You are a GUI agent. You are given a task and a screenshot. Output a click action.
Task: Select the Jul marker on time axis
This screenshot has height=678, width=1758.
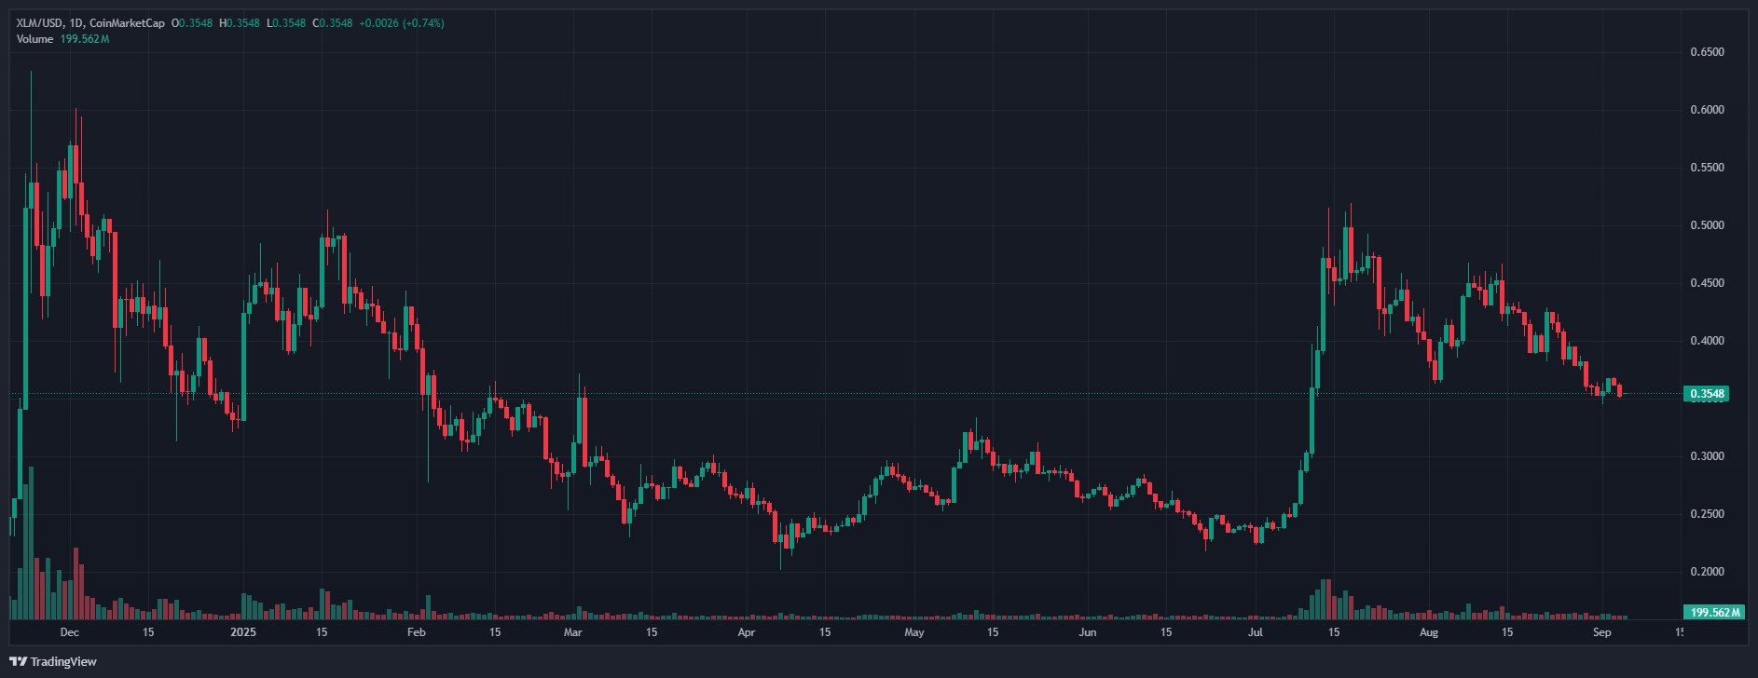click(1256, 632)
